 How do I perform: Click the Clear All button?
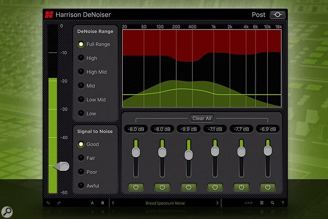[x=202, y=118]
